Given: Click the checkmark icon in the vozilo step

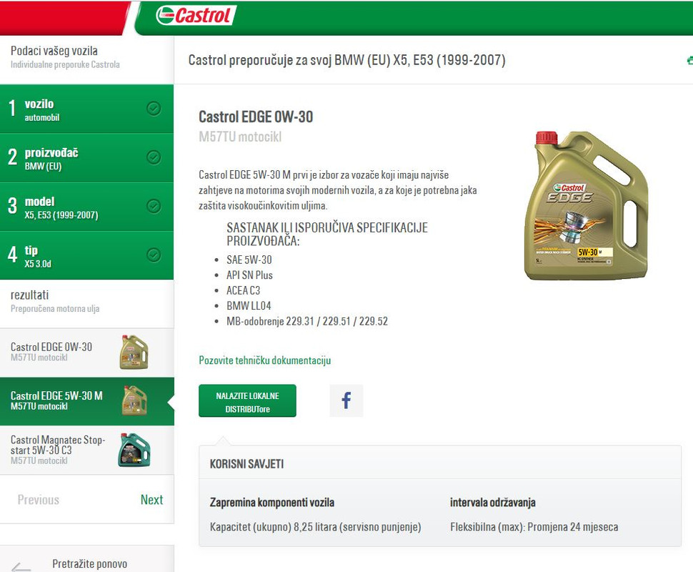Looking at the screenshot, I should coord(154,109).
